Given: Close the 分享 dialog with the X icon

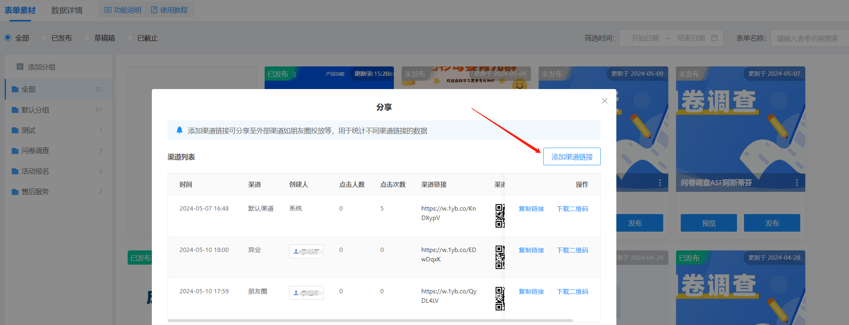Looking at the screenshot, I should [605, 101].
